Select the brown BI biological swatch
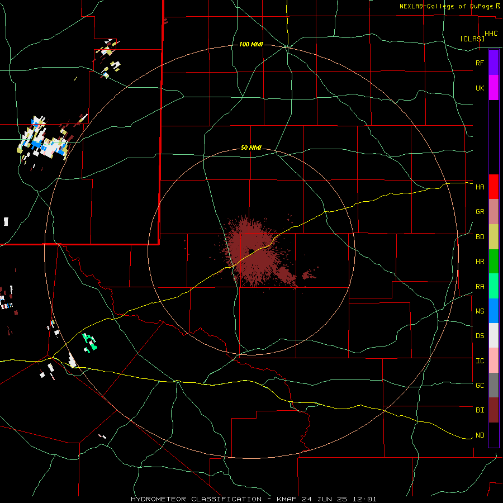This screenshot has width=503, height=503. 493,410
